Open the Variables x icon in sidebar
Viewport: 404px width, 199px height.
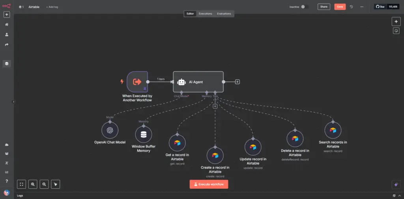click(7, 163)
